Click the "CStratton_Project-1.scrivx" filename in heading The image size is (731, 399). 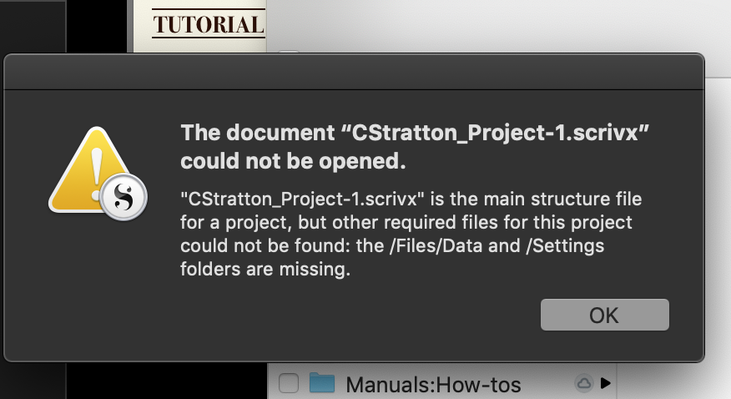point(495,134)
